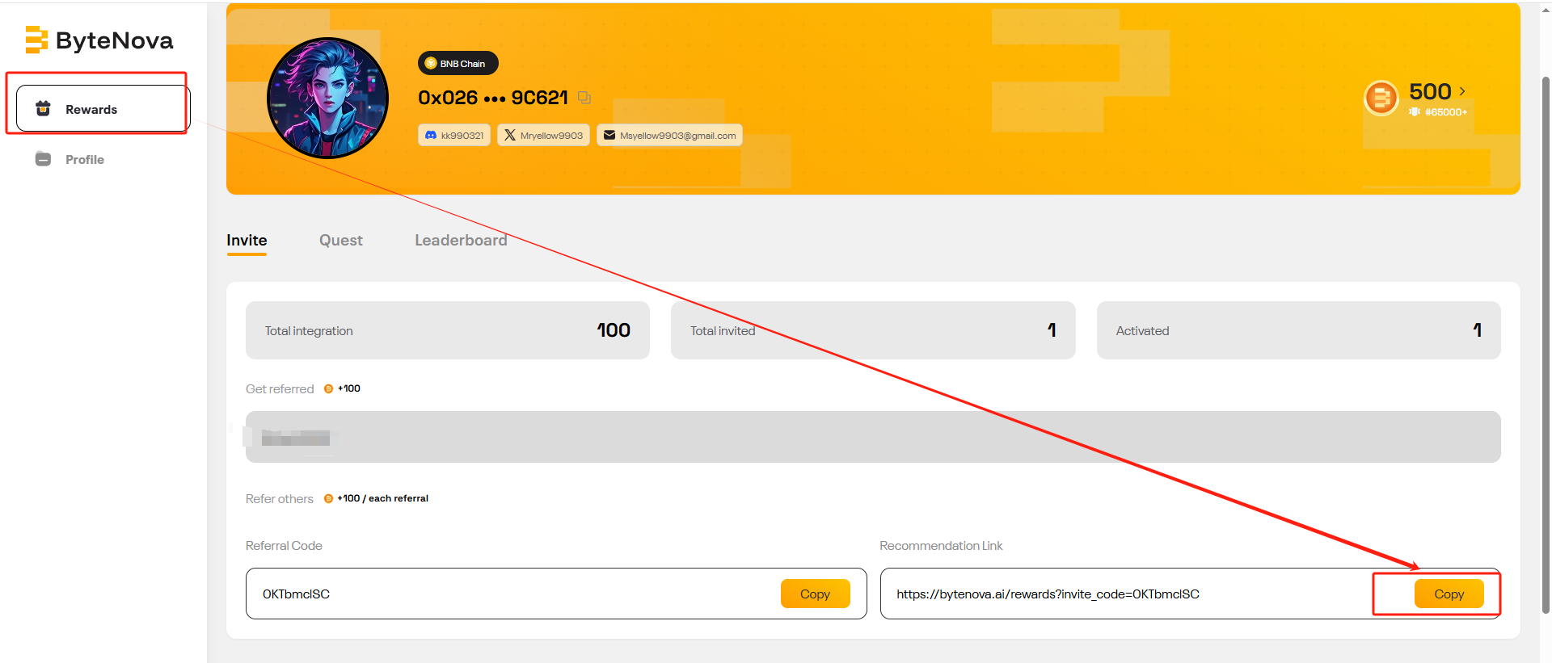Click the coin icon beside each referral
This screenshot has height=663, width=1552.
pos(328,498)
